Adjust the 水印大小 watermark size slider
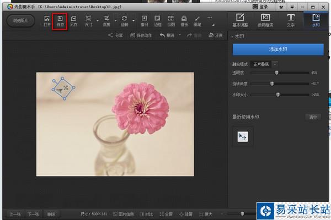This screenshot has width=331, height=220. (278, 95)
